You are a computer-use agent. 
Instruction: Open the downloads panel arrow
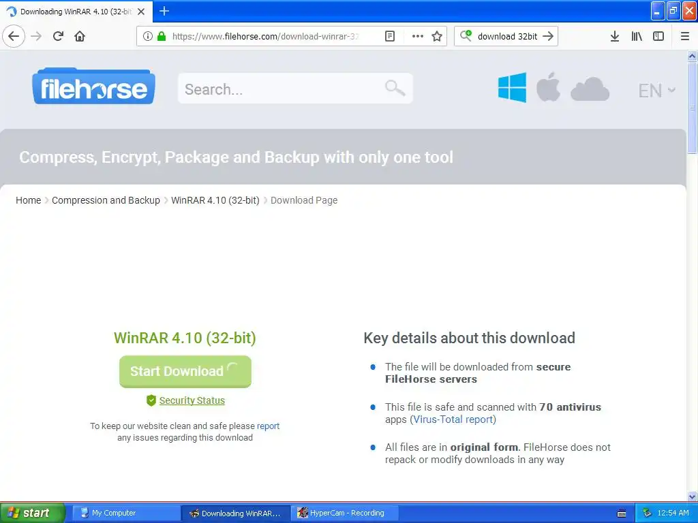click(615, 36)
